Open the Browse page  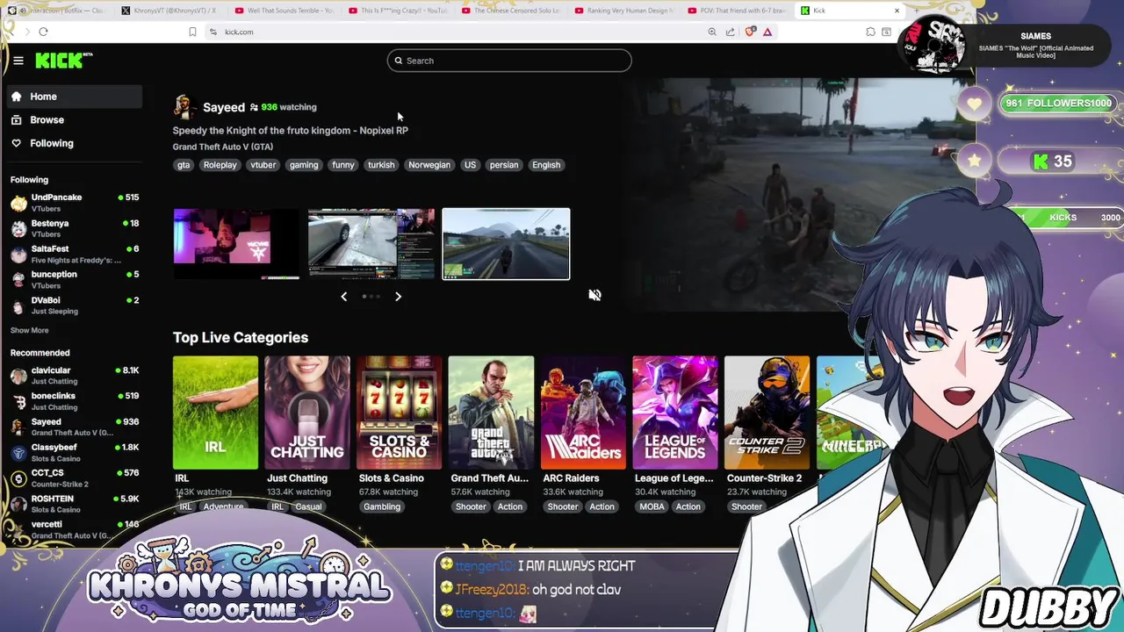coord(74,120)
